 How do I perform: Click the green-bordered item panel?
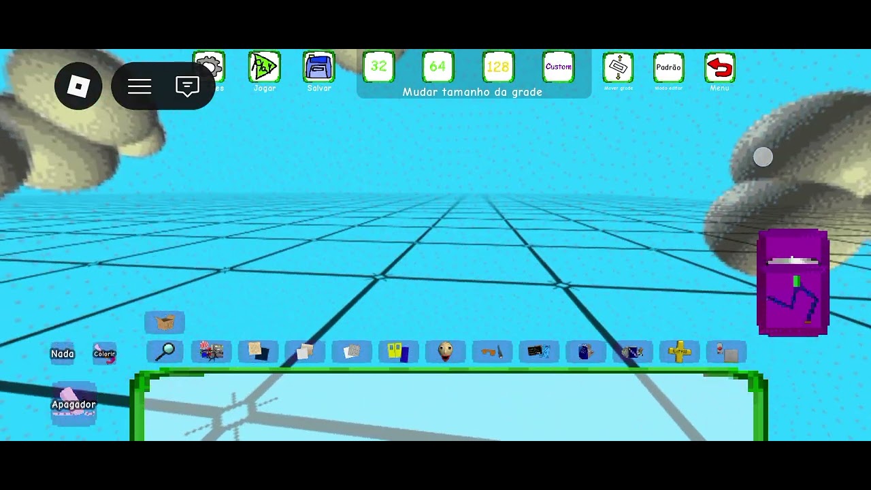[x=449, y=406]
